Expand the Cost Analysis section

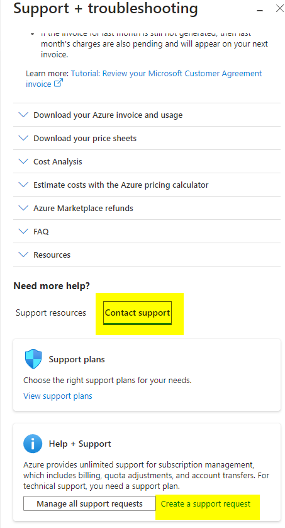(147, 161)
